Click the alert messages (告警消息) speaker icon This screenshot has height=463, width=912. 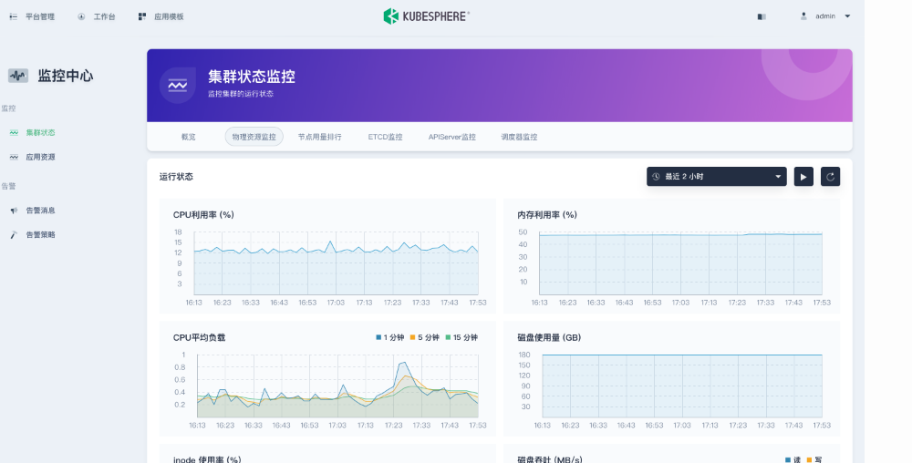click(14, 211)
